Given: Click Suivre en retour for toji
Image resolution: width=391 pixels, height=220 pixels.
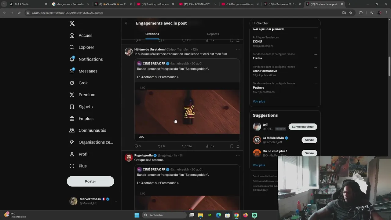Looking at the screenshot, I should 303,127.
